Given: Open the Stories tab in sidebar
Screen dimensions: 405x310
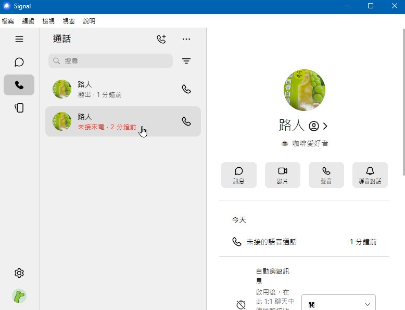Looking at the screenshot, I should (x=19, y=108).
